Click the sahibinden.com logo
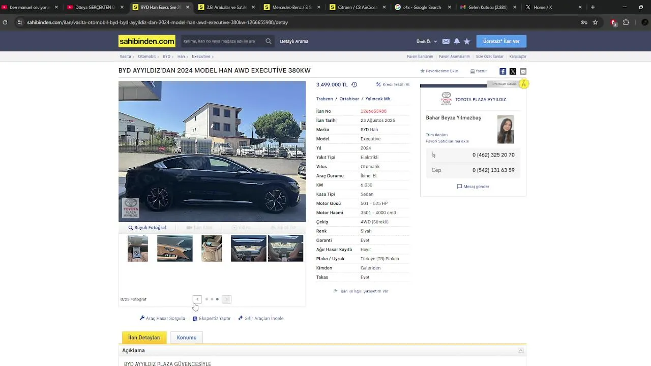The height and width of the screenshot is (366, 651). coord(147,41)
